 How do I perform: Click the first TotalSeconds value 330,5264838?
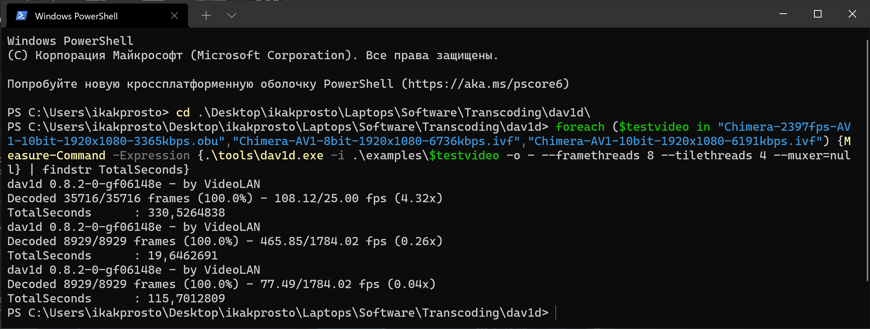(x=186, y=213)
